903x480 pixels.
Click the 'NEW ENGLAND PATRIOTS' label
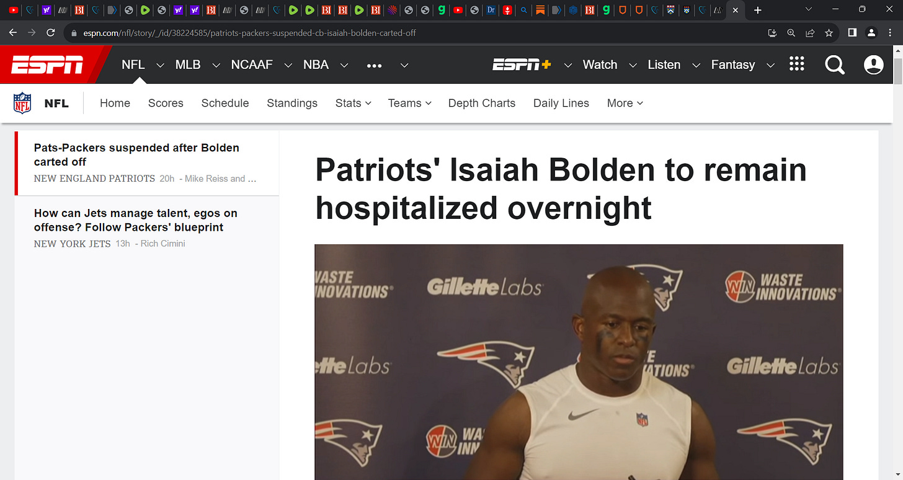point(94,179)
